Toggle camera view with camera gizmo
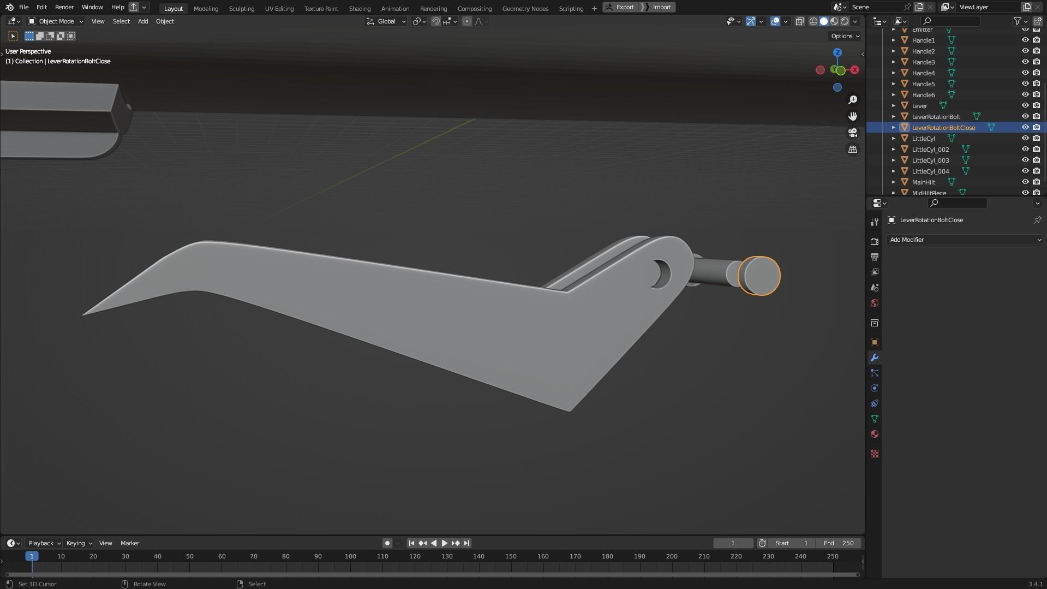 coord(853,133)
